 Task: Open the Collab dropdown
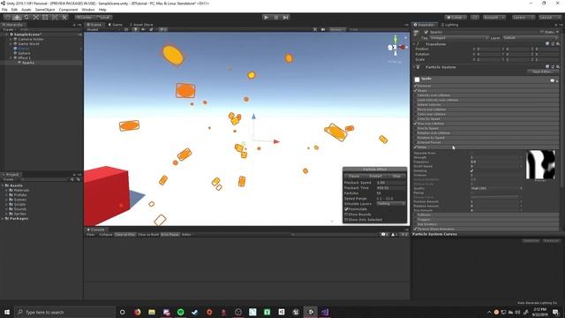pyautogui.click(x=456, y=18)
